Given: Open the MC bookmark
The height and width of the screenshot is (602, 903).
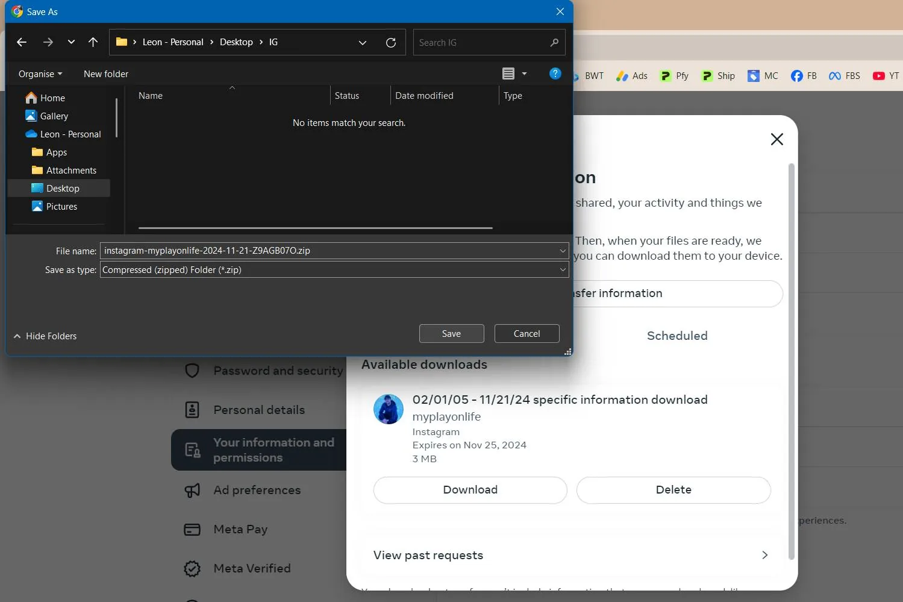Looking at the screenshot, I should click(x=763, y=75).
